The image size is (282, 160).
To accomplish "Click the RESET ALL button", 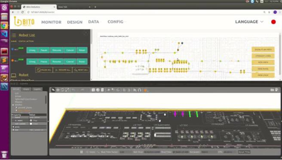I will coord(81,70).
